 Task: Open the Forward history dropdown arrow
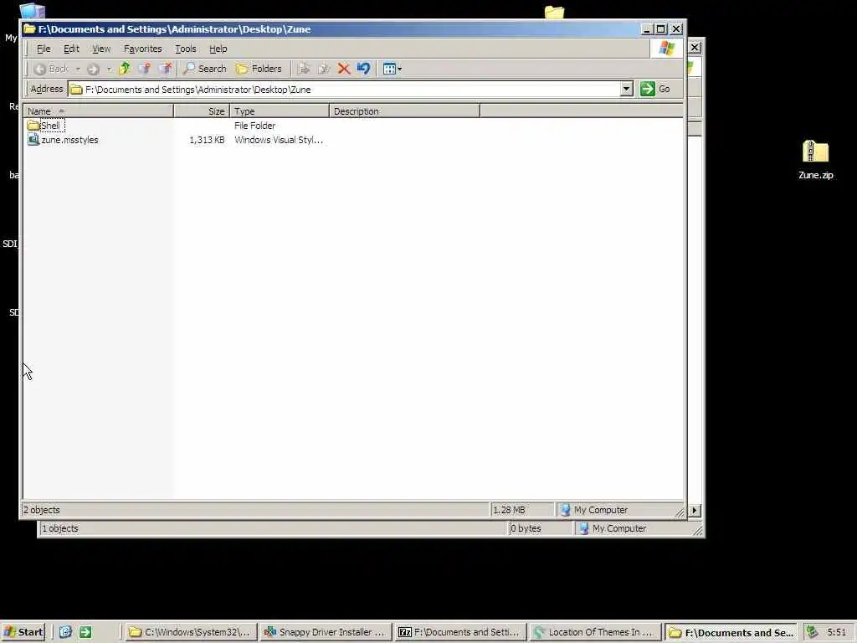pos(110,69)
